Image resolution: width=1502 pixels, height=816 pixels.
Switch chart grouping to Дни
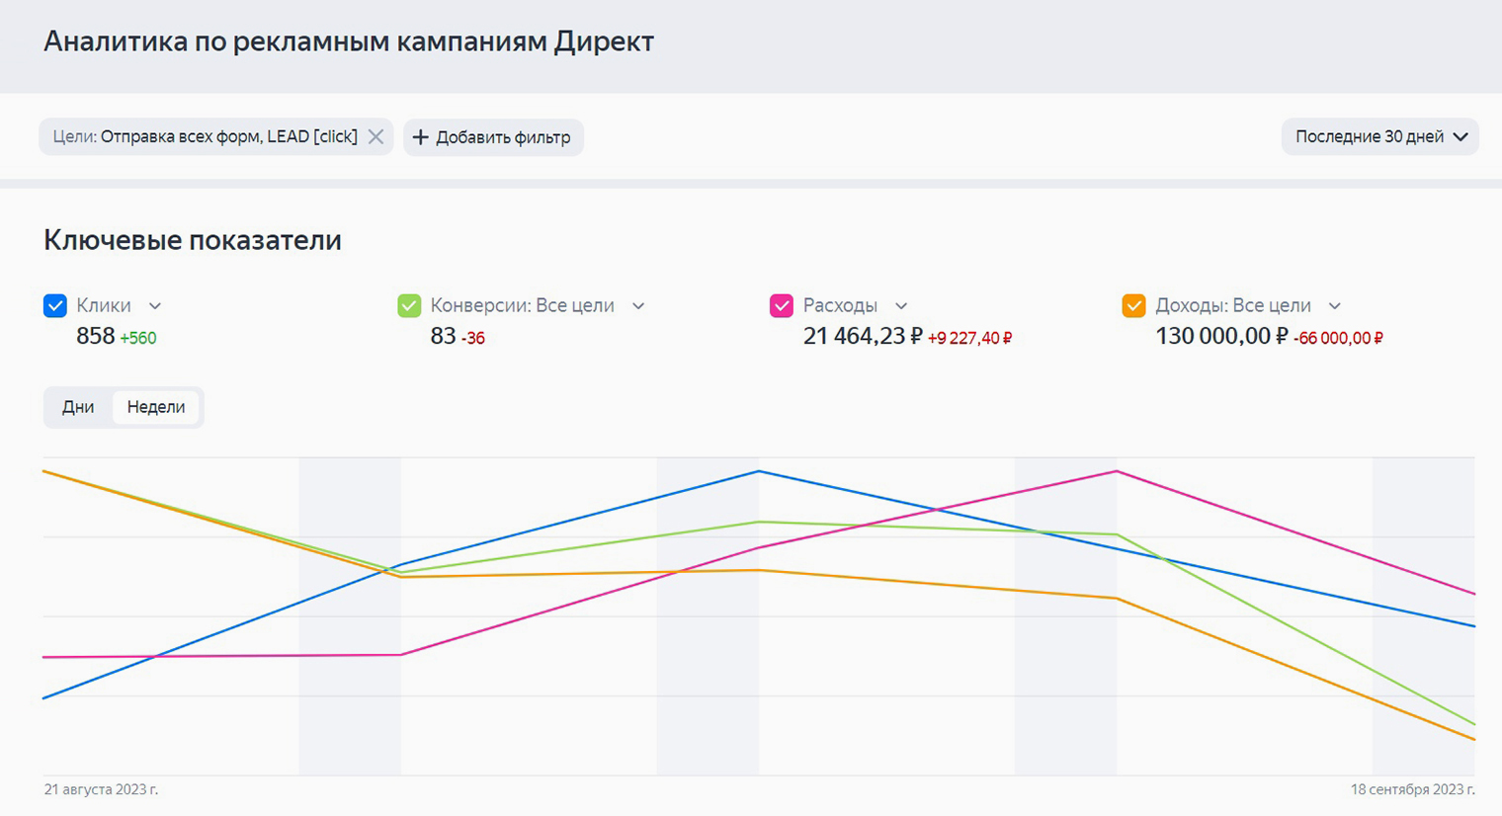78,407
